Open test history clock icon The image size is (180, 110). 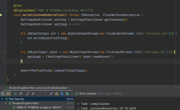(56, 94)
